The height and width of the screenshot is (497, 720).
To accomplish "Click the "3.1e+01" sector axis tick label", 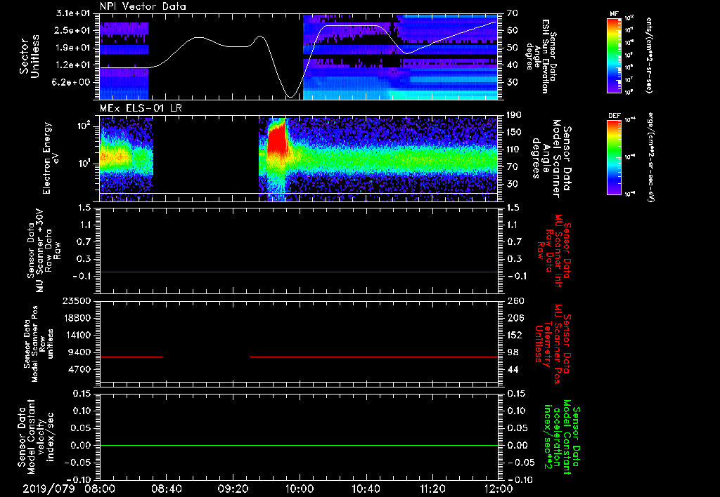I will pos(73,13).
